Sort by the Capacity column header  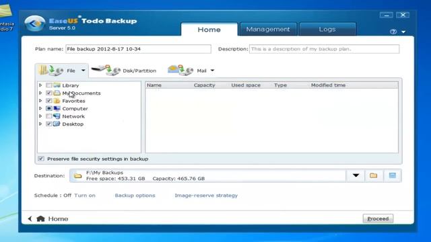pyautogui.click(x=205, y=85)
